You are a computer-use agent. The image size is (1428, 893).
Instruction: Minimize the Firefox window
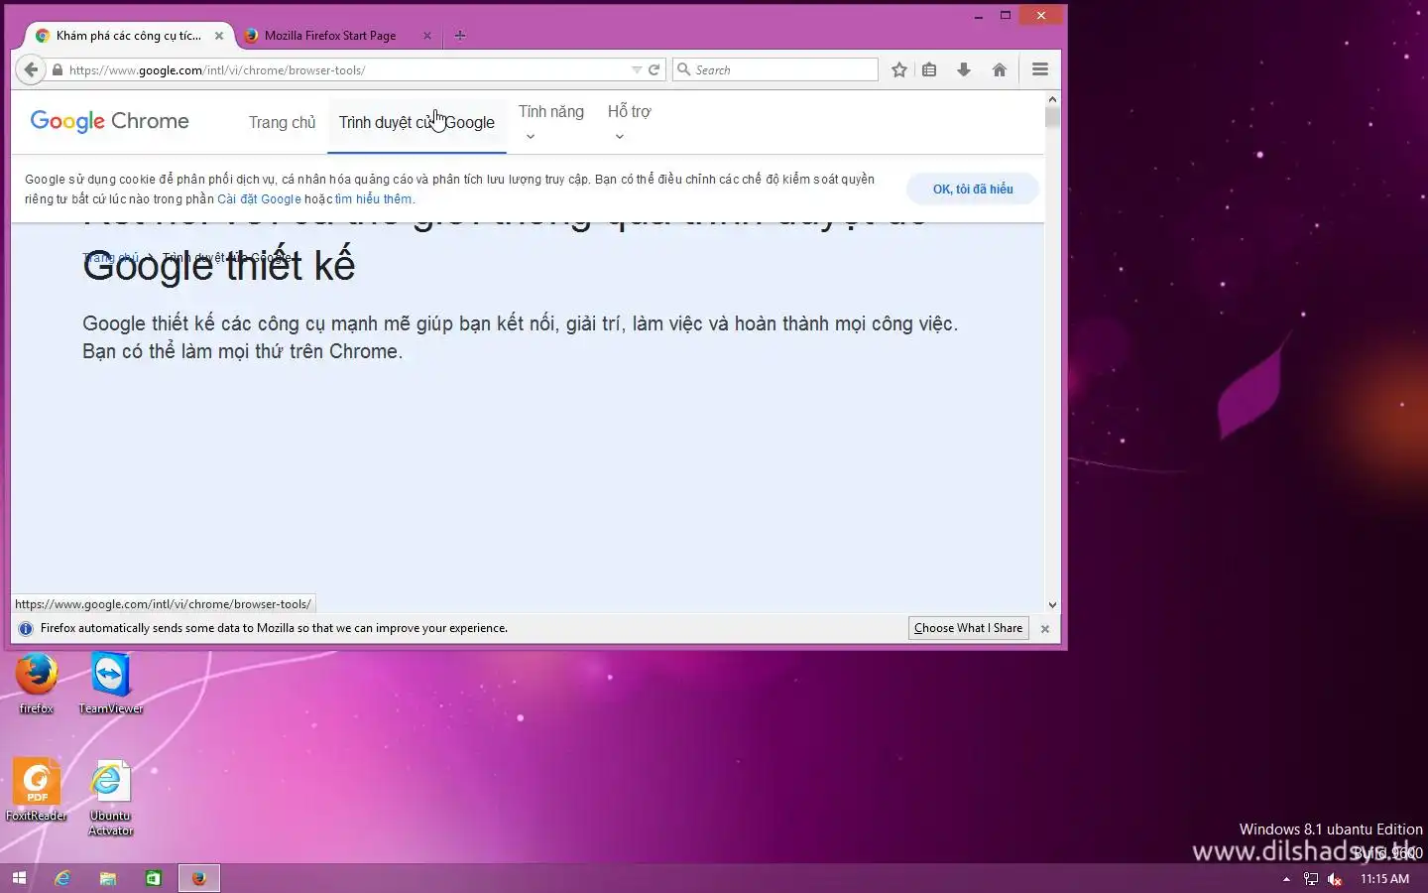(979, 16)
